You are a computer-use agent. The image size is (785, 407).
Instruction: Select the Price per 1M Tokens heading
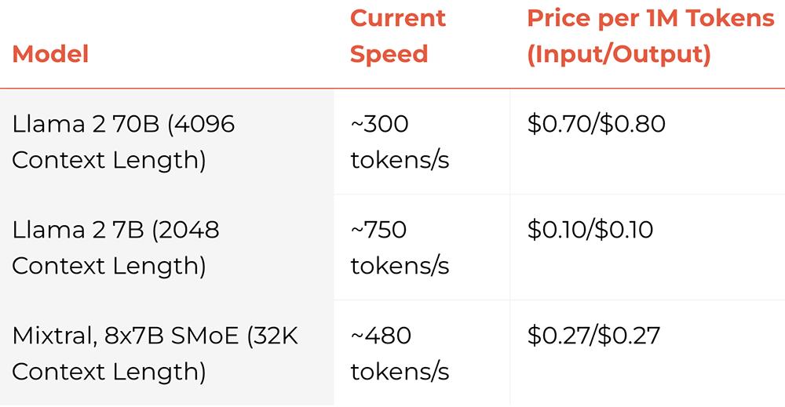point(651,18)
